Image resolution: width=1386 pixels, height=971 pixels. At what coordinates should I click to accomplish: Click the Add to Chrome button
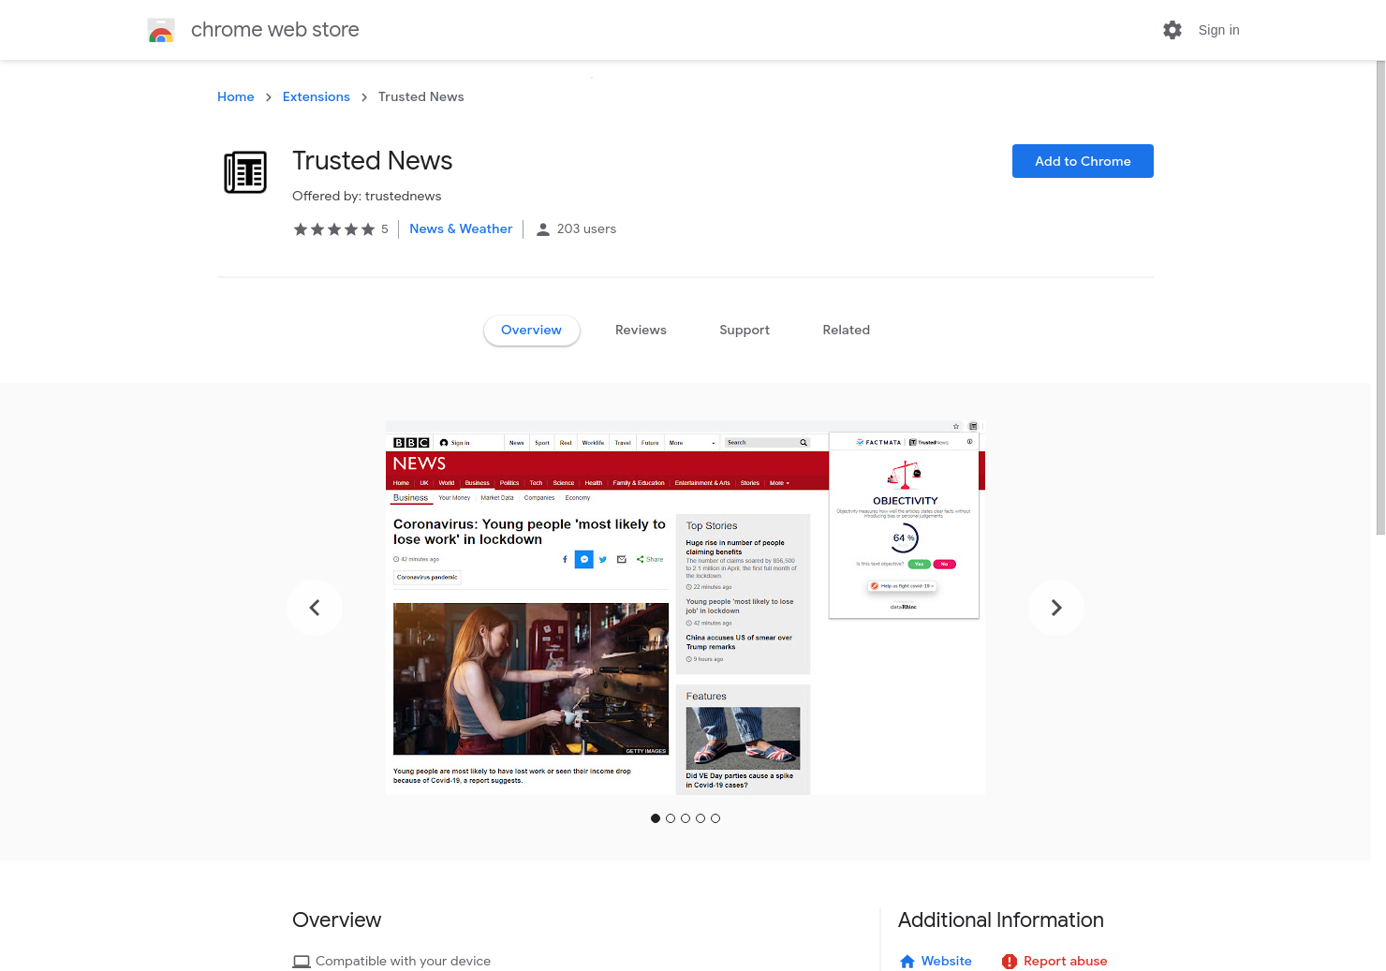(x=1083, y=161)
